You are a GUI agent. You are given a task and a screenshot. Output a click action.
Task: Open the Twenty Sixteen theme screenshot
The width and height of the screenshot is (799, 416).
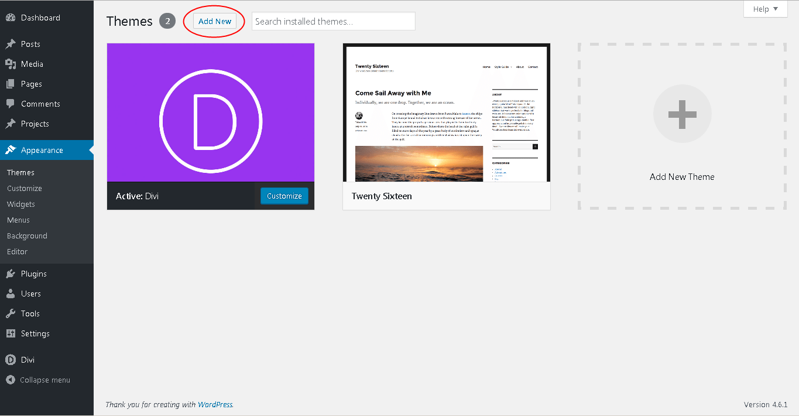[x=447, y=112]
